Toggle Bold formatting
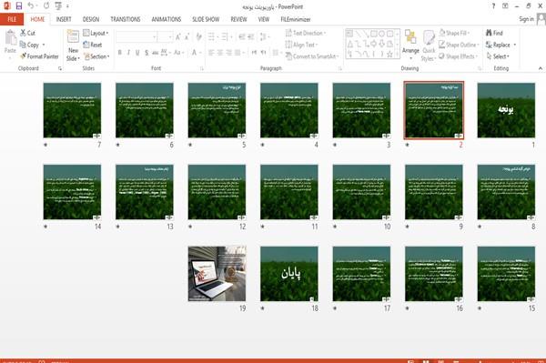Image resolution: width=546 pixels, height=363 pixels. coord(119,53)
